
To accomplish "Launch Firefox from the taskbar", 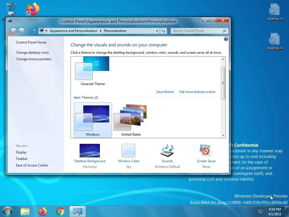I will point(43,211).
